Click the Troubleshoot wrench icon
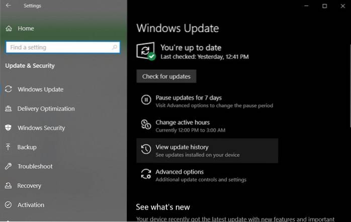351x222 pixels. pos(8,167)
